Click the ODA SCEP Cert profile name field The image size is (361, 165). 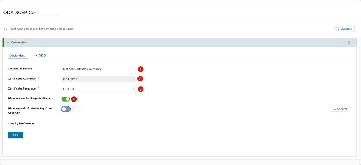[30, 12]
